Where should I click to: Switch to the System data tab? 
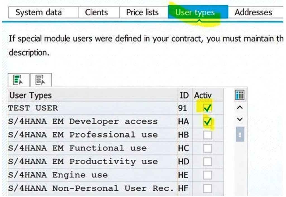click(x=43, y=12)
